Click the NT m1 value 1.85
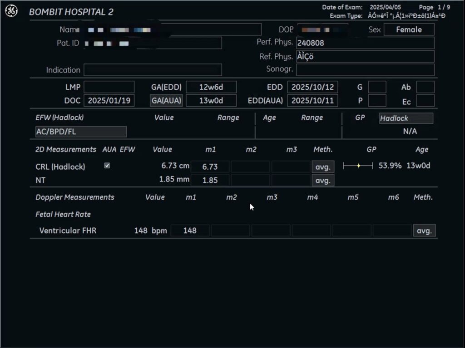The height and width of the screenshot is (348, 465). [210, 180]
